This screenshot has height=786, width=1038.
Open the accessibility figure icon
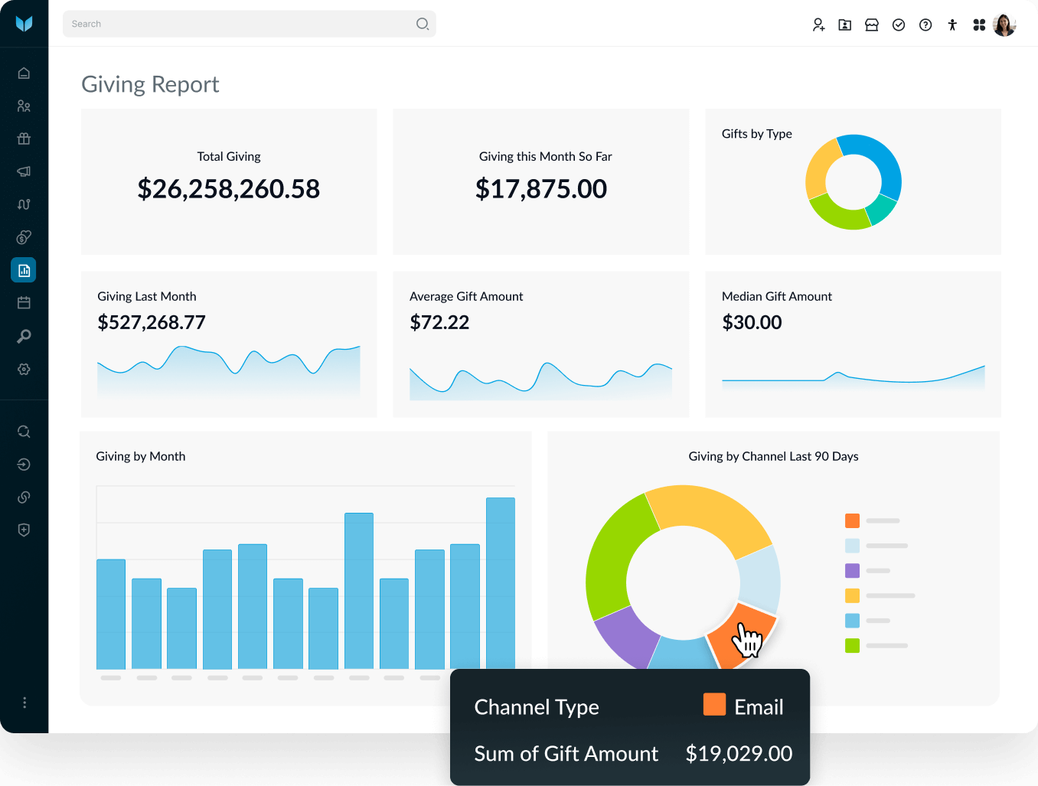point(952,25)
